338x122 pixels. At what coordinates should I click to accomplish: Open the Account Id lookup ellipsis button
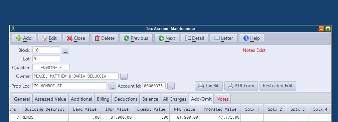[171, 86]
